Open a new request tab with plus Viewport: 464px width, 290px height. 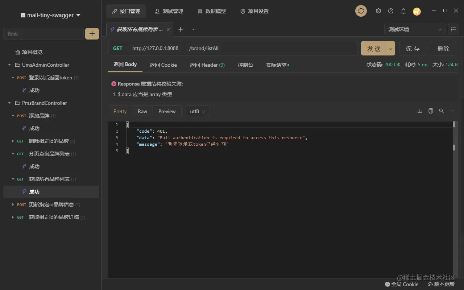tap(181, 29)
